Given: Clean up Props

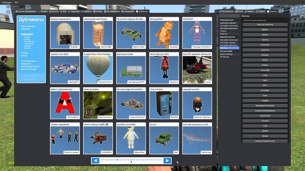Looking at the screenshot, I should [265, 95].
